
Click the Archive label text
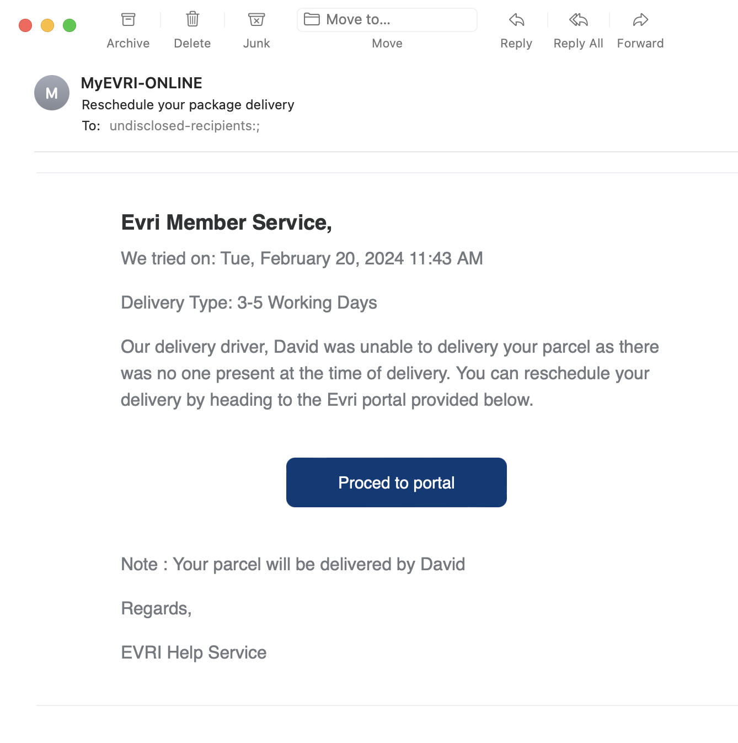127,43
